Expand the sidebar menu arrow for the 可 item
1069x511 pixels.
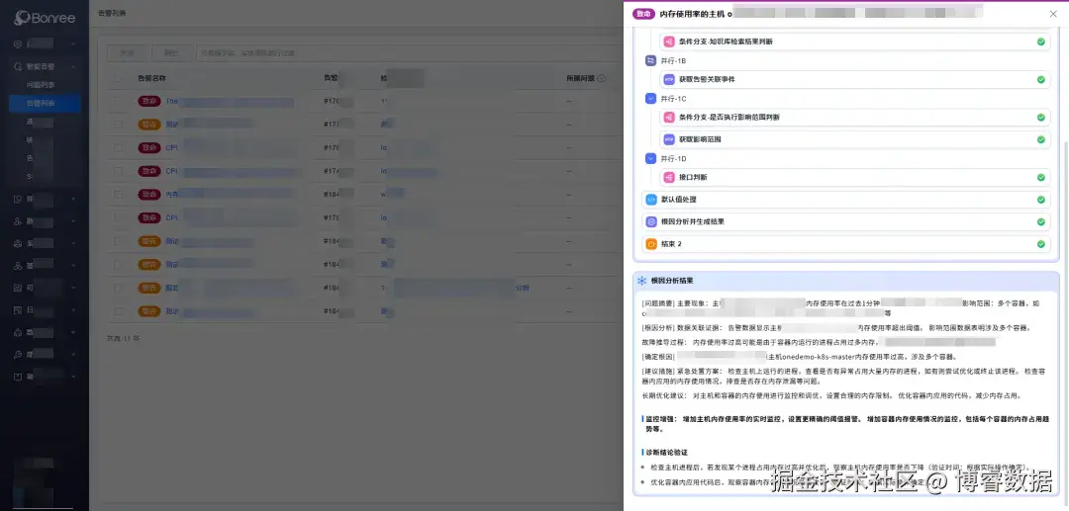[x=73, y=288]
